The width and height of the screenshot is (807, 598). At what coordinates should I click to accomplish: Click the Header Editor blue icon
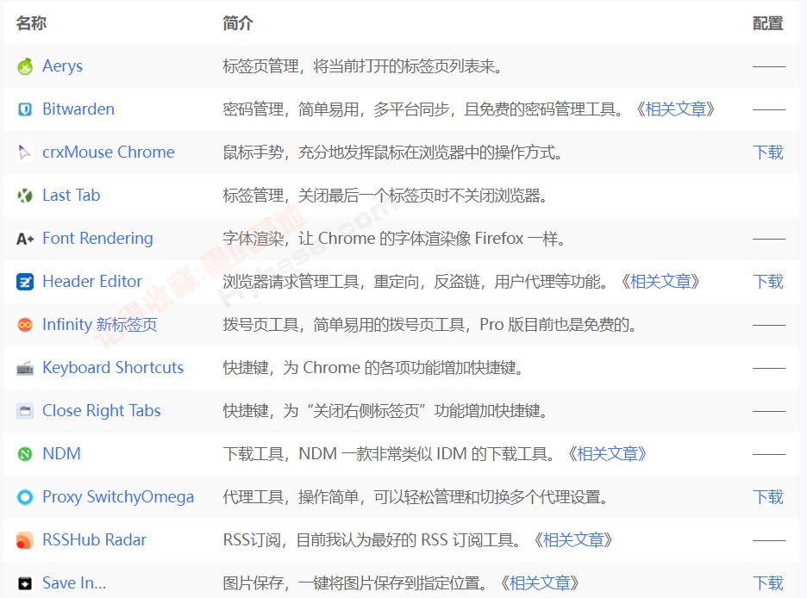tap(25, 282)
